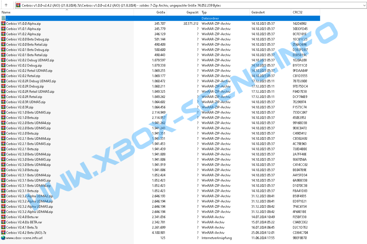
Task: Sort the list by the Name column
Action: [67, 12]
